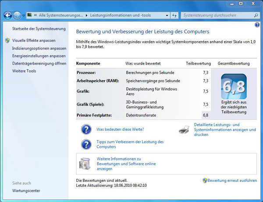Screen dimensions: 263x202
Task: Click question mark icon beside 'Was bedeuten diese Werte?'
Action: [86, 129]
